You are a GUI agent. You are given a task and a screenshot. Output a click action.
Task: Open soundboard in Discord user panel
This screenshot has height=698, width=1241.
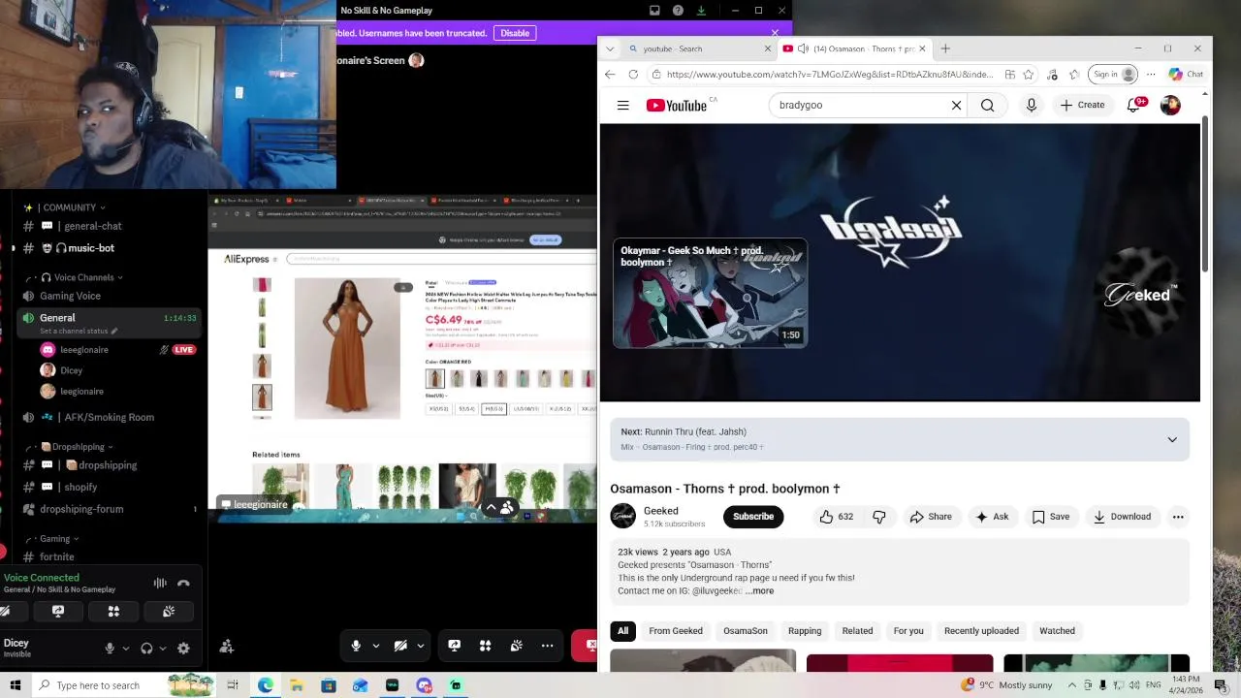click(x=169, y=611)
